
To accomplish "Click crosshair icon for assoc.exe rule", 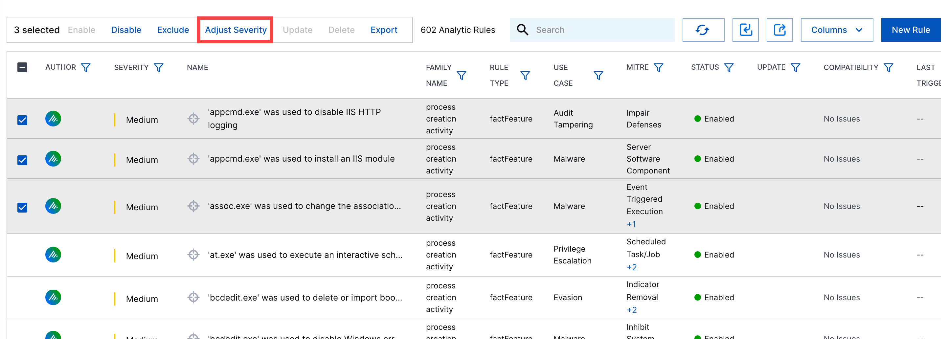I will 193,206.
